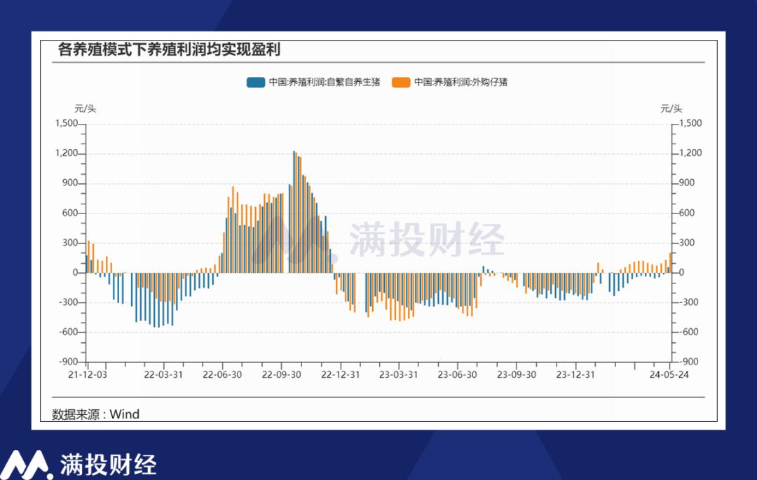
Task: Click the left axis 元/头 unit label
Action: pyautogui.click(x=85, y=108)
